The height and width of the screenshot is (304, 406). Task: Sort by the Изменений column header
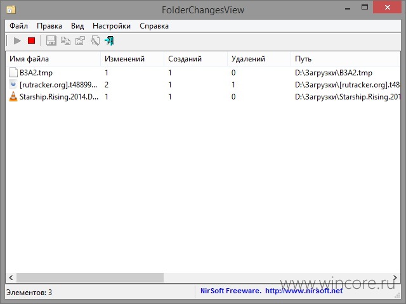[132, 59]
